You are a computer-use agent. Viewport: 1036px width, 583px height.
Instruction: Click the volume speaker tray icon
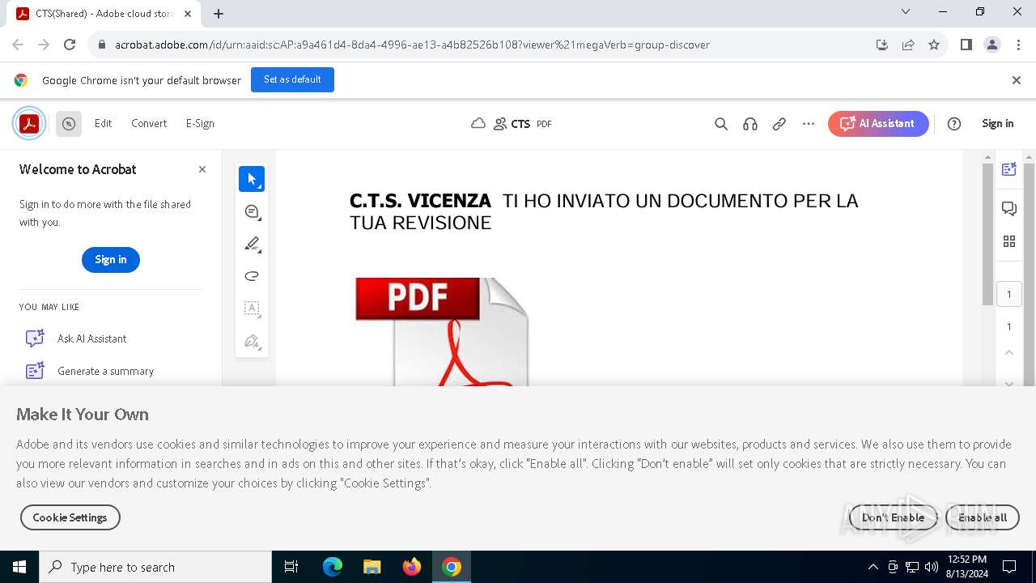point(932,567)
